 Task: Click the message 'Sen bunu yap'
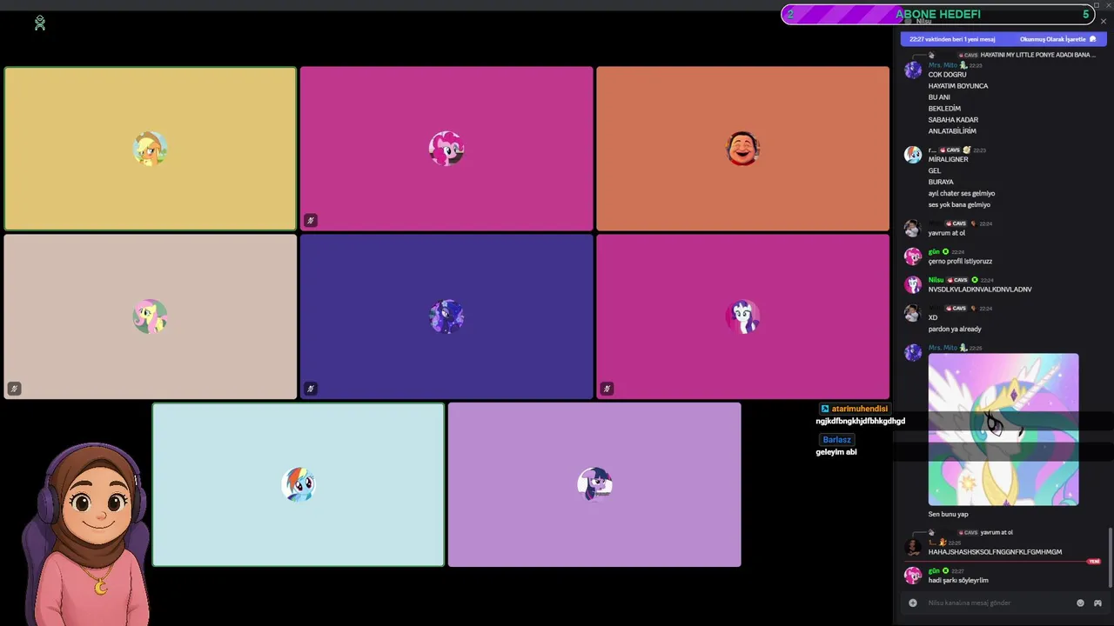(x=949, y=514)
